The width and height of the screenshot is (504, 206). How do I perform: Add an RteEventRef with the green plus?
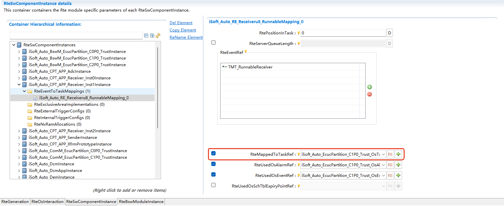370,87
